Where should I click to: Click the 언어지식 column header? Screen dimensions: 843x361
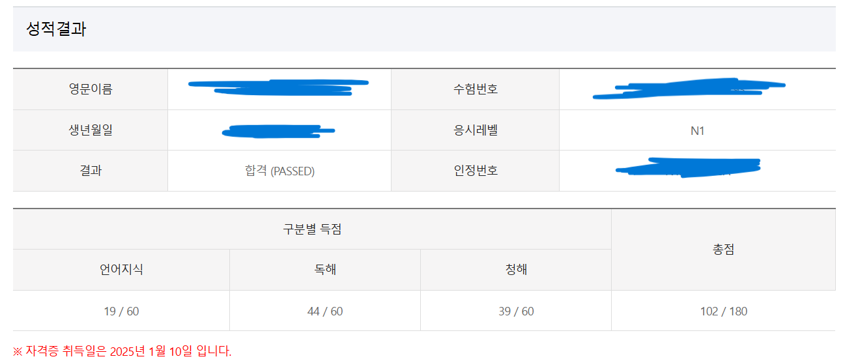click(121, 270)
